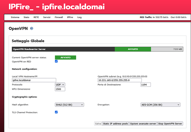Open the OpenVPN help icon

click(x=32, y=29)
